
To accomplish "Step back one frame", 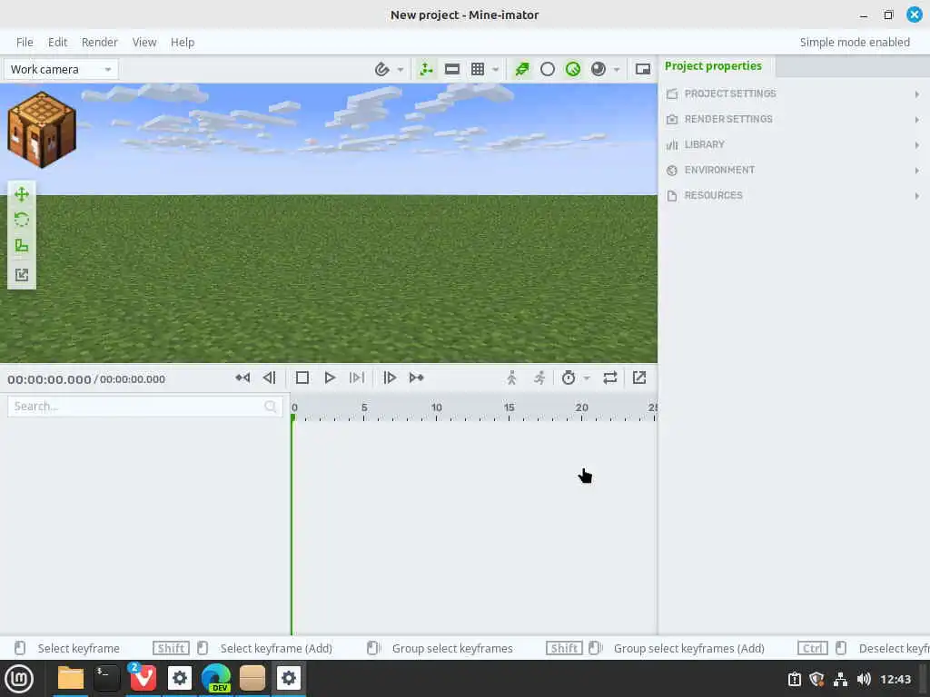I will click(x=269, y=378).
